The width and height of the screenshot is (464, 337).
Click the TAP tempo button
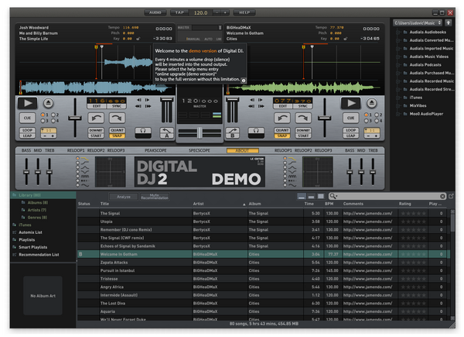coord(179,12)
